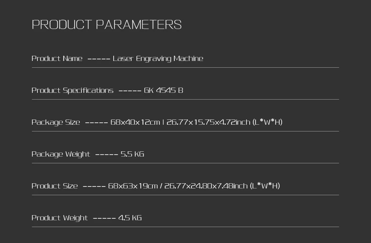
Task: Click the Product Weight label
Action: [59, 218]
